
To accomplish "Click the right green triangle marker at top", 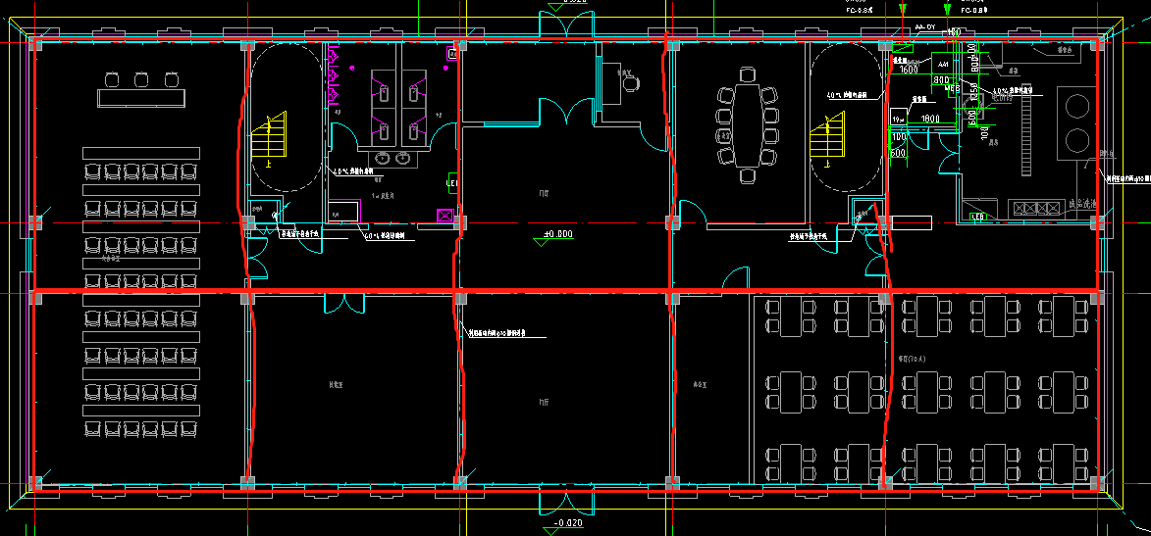I will (x=946, y=10).
